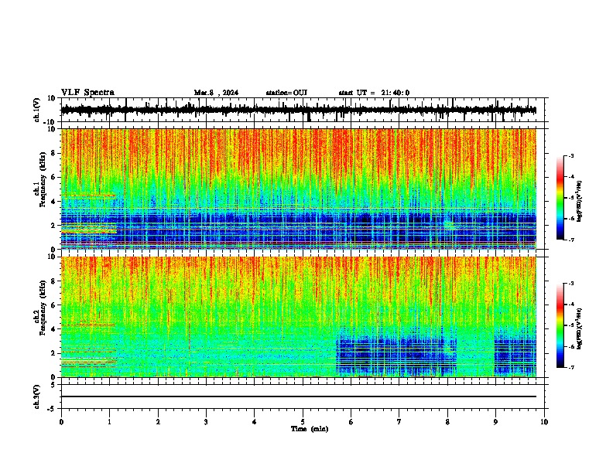Click the ch.2 spectrogram plot
This screenshot has height=473, width=613.
click(299, 317)
